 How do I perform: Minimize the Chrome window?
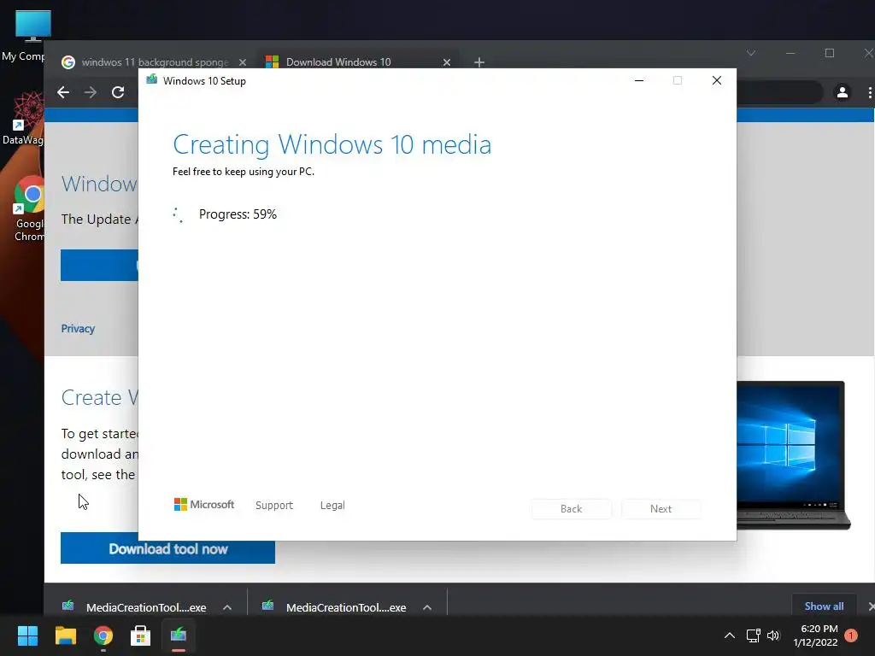click(x=790, y=53)
